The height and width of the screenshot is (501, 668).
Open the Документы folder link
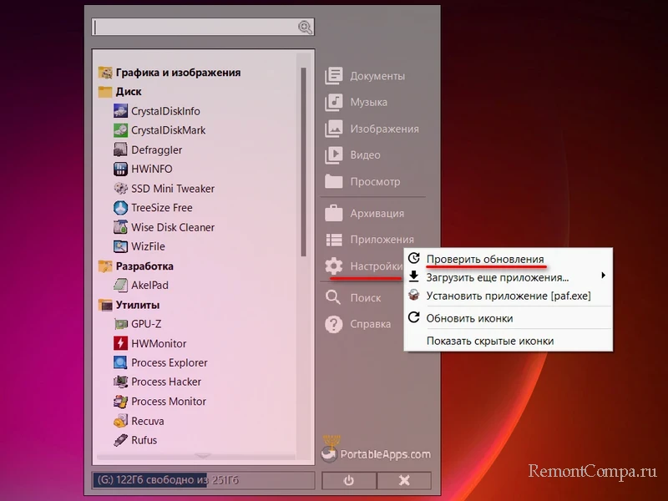tap(377, 76)
